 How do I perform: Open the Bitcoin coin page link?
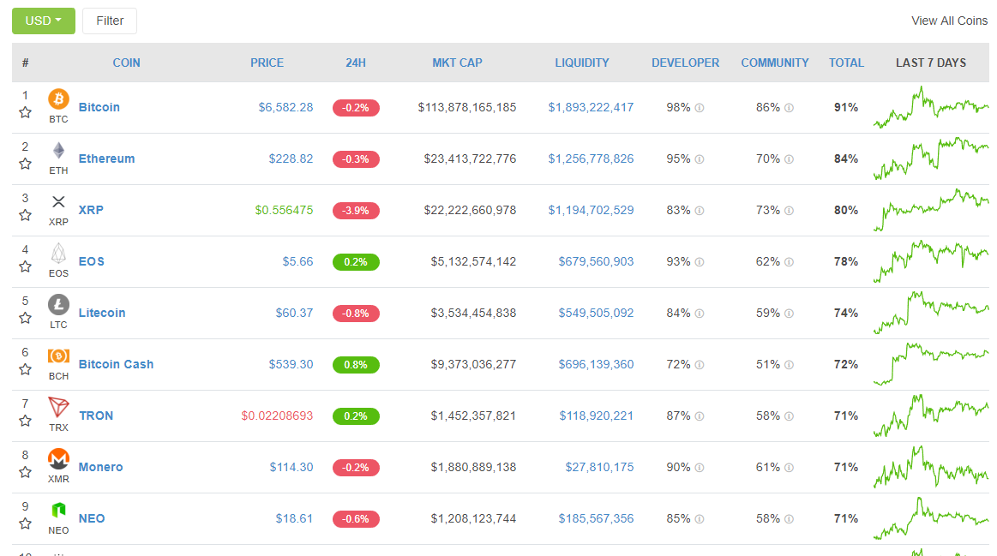click(99, 107)
